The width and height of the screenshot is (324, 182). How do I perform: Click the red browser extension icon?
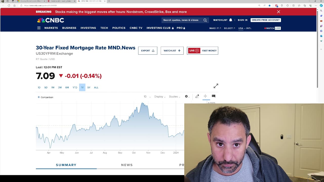click(276, 5)
